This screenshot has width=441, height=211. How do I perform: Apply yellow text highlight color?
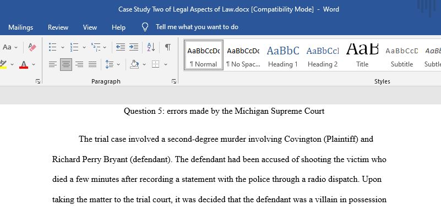point(3,64)
